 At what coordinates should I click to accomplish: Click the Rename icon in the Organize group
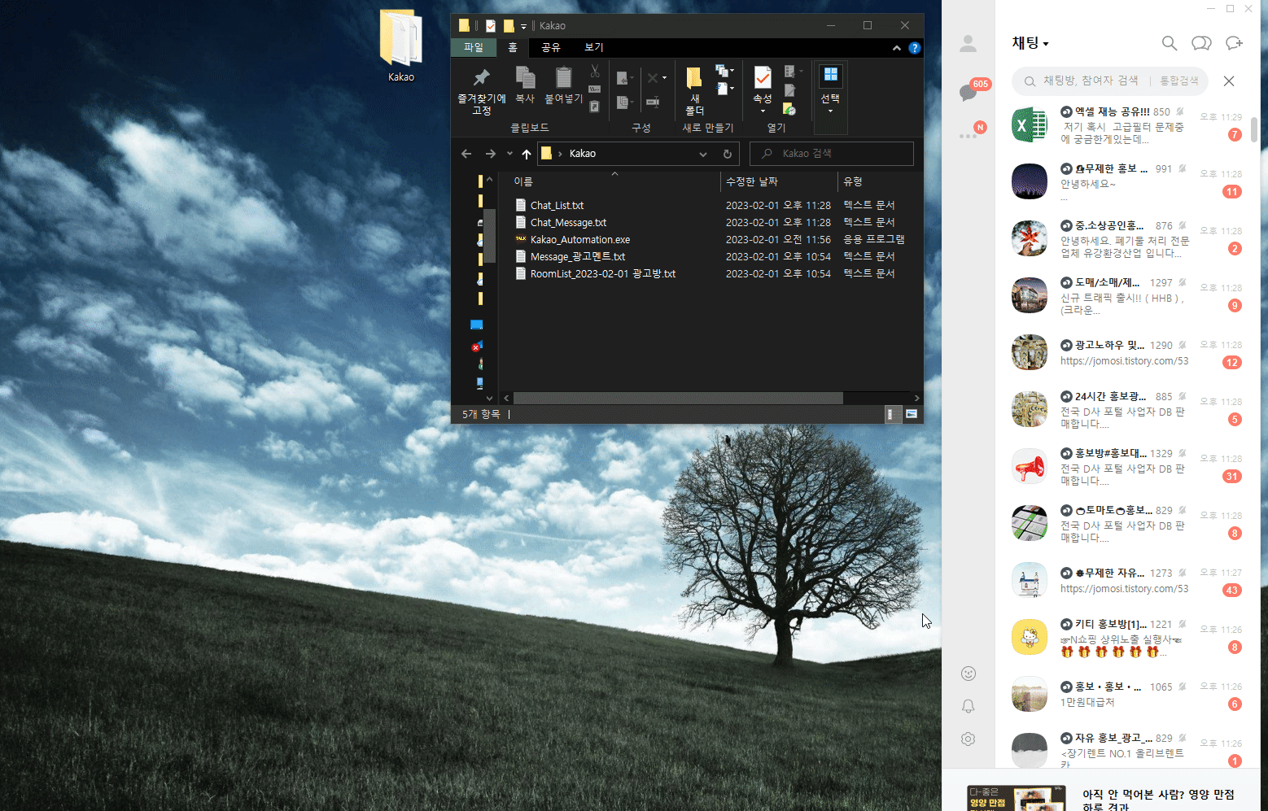pyautogui.click(x=653, y=102)
